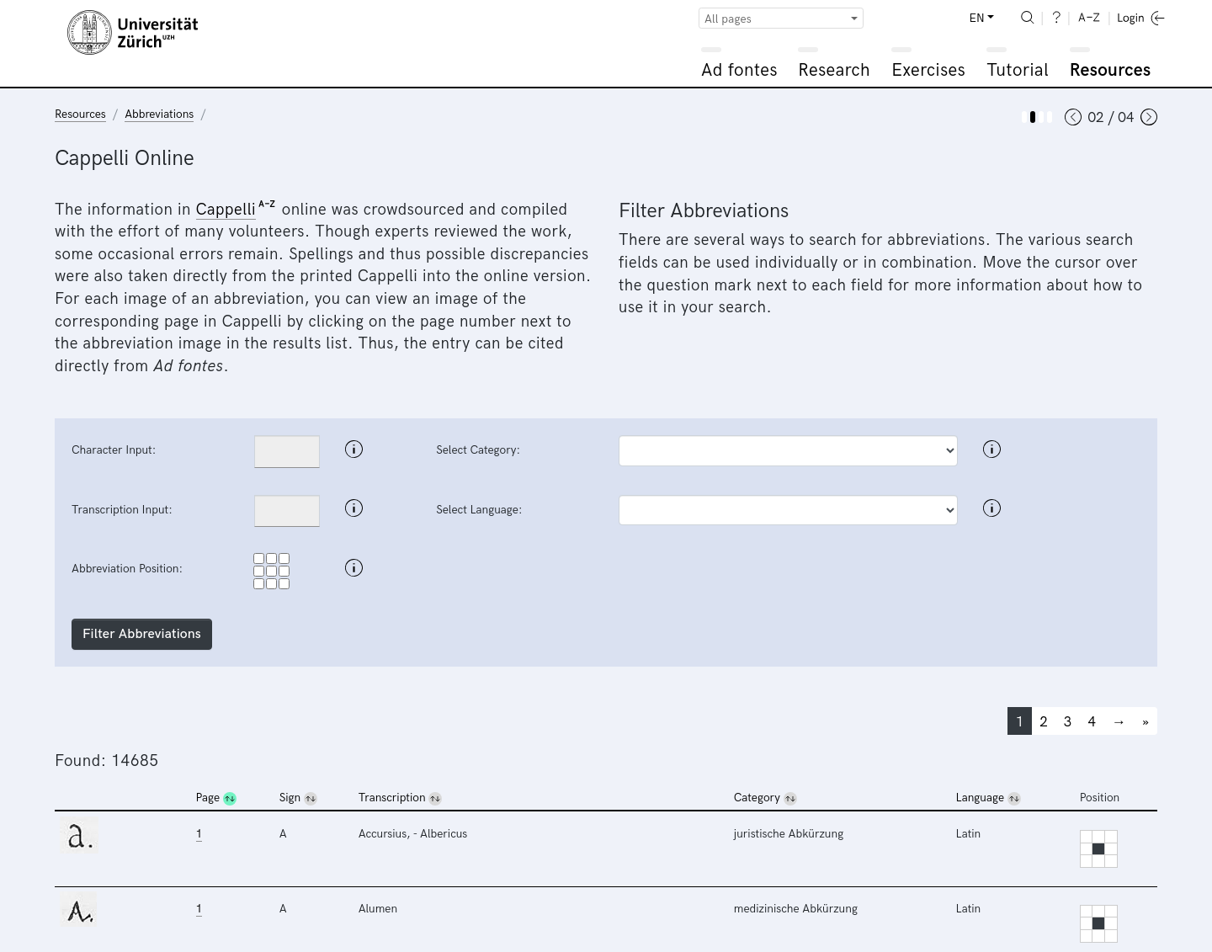Follow the Abbreviations breadcrumb link
Screen dimensions: 1212x952
tap(159, 114)
